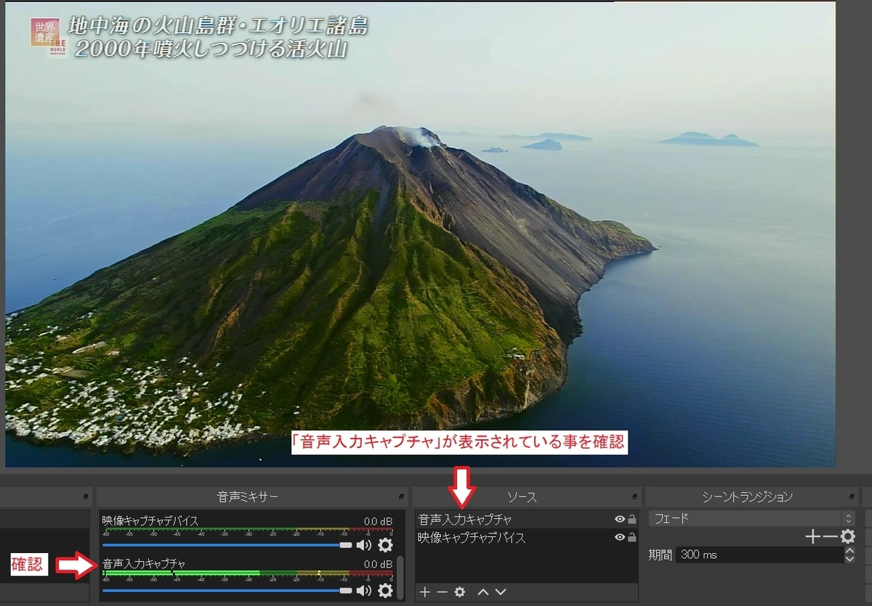The height and width of the screenshot is (606, 872).
Task: Click the シーントランジション panel title
Action: click(x=747, y=497)
